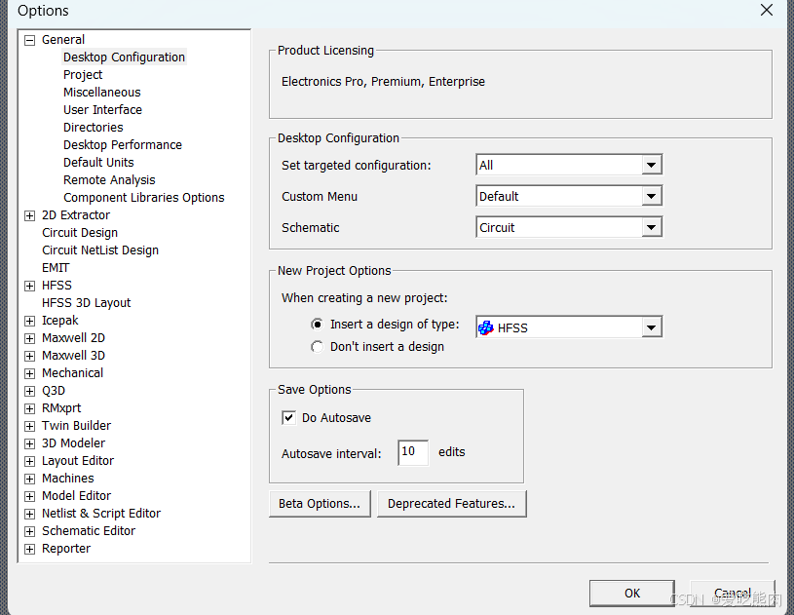Select EMIT in the tree
This screenshot has height=615, width=794.
coord(56,268)
